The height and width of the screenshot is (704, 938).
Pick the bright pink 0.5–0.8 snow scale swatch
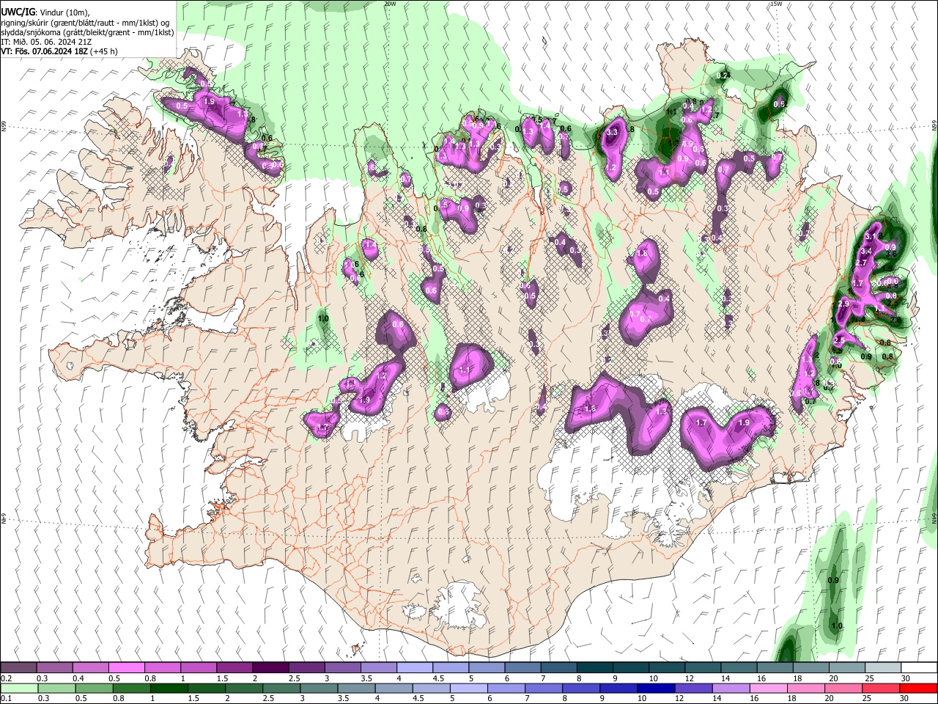pyautogui.click(x=126, y=668)
